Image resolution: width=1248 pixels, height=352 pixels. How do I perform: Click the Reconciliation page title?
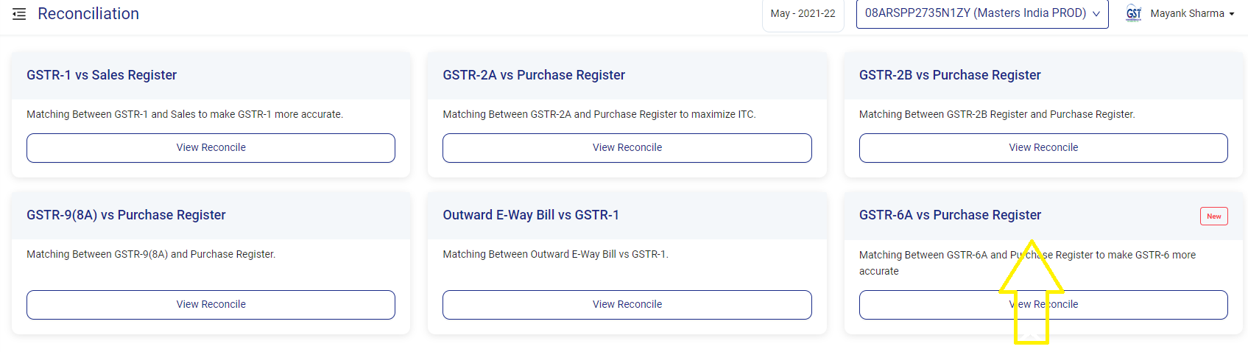tap(88, 14)
